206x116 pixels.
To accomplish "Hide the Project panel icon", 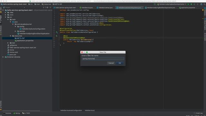I will (x=51, y=8).
